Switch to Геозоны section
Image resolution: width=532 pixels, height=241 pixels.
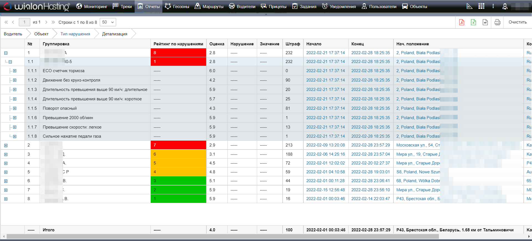coord(177,6)
